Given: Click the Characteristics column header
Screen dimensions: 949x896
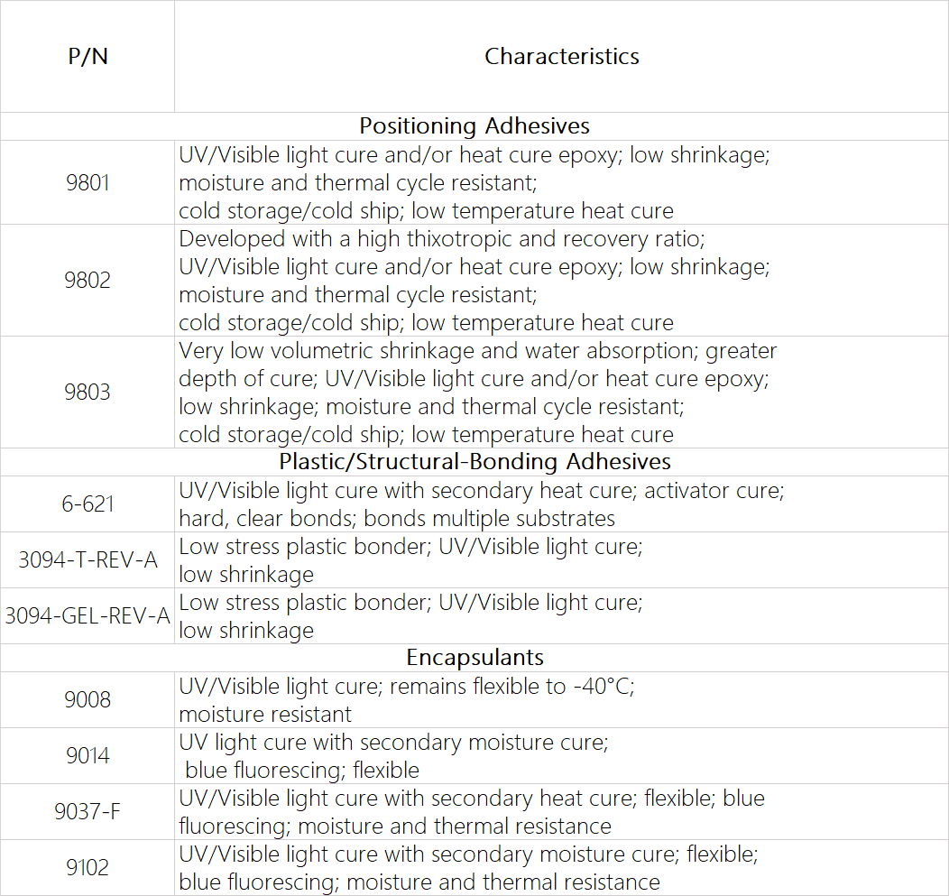Looking at the screenshot, I should [561, 56].
